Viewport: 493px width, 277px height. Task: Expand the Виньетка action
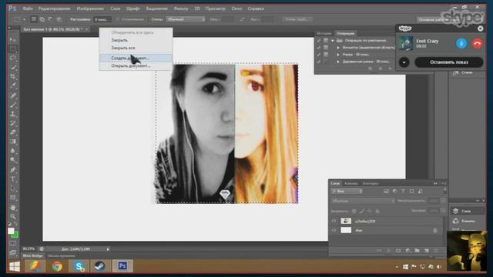coord(338,48)
